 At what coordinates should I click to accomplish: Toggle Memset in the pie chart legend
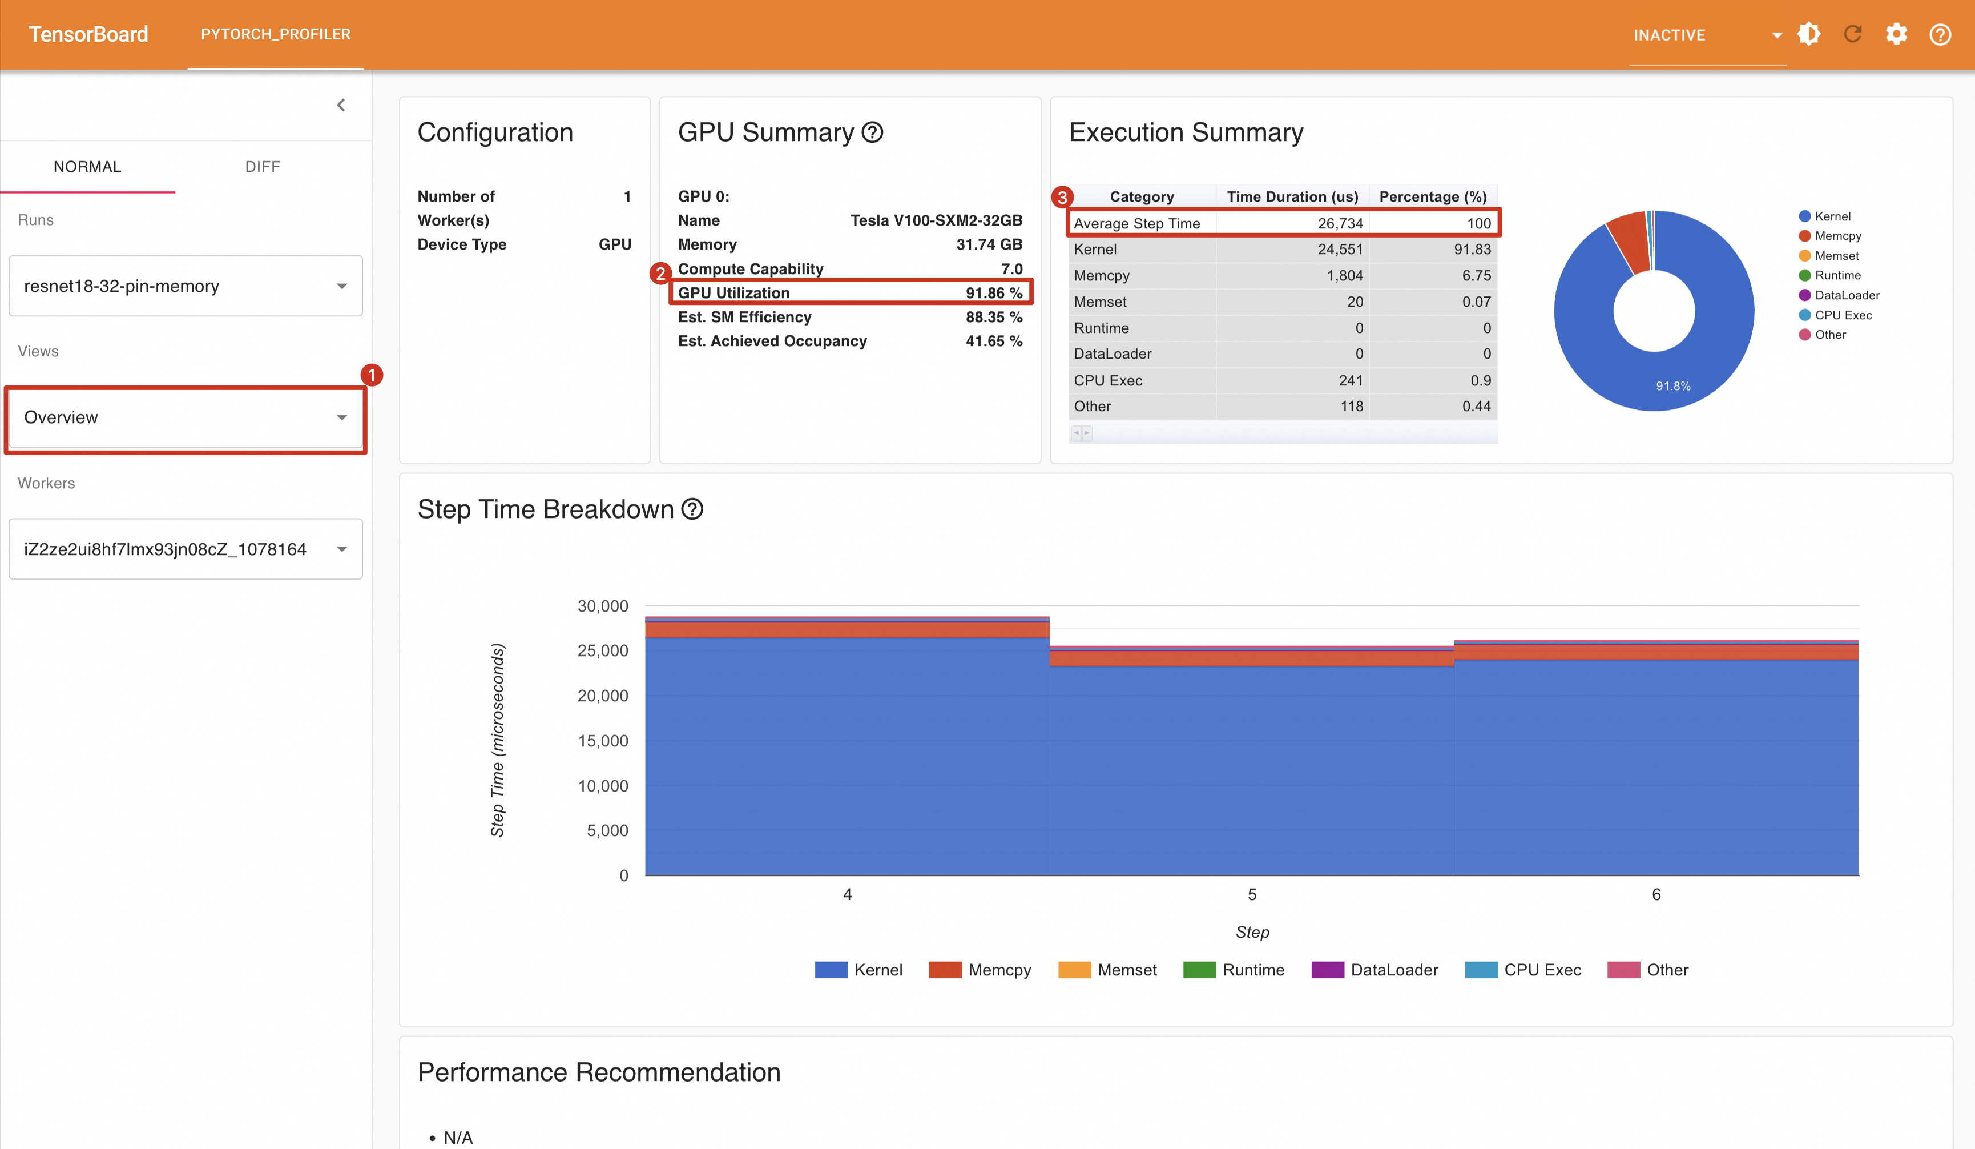tap(1828, 256)
